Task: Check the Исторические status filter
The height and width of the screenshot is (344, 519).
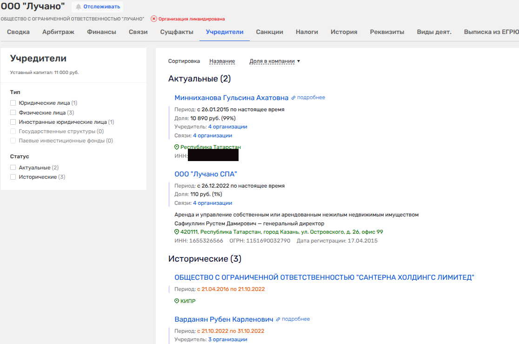Action: (13, 177)
